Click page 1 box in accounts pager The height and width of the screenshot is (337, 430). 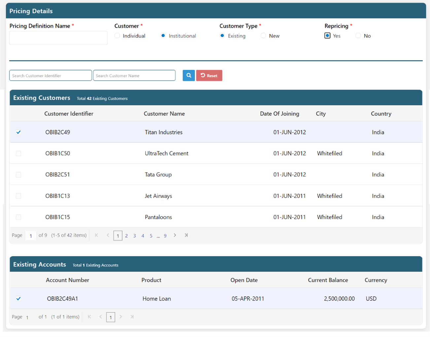[x=111, y=317]
